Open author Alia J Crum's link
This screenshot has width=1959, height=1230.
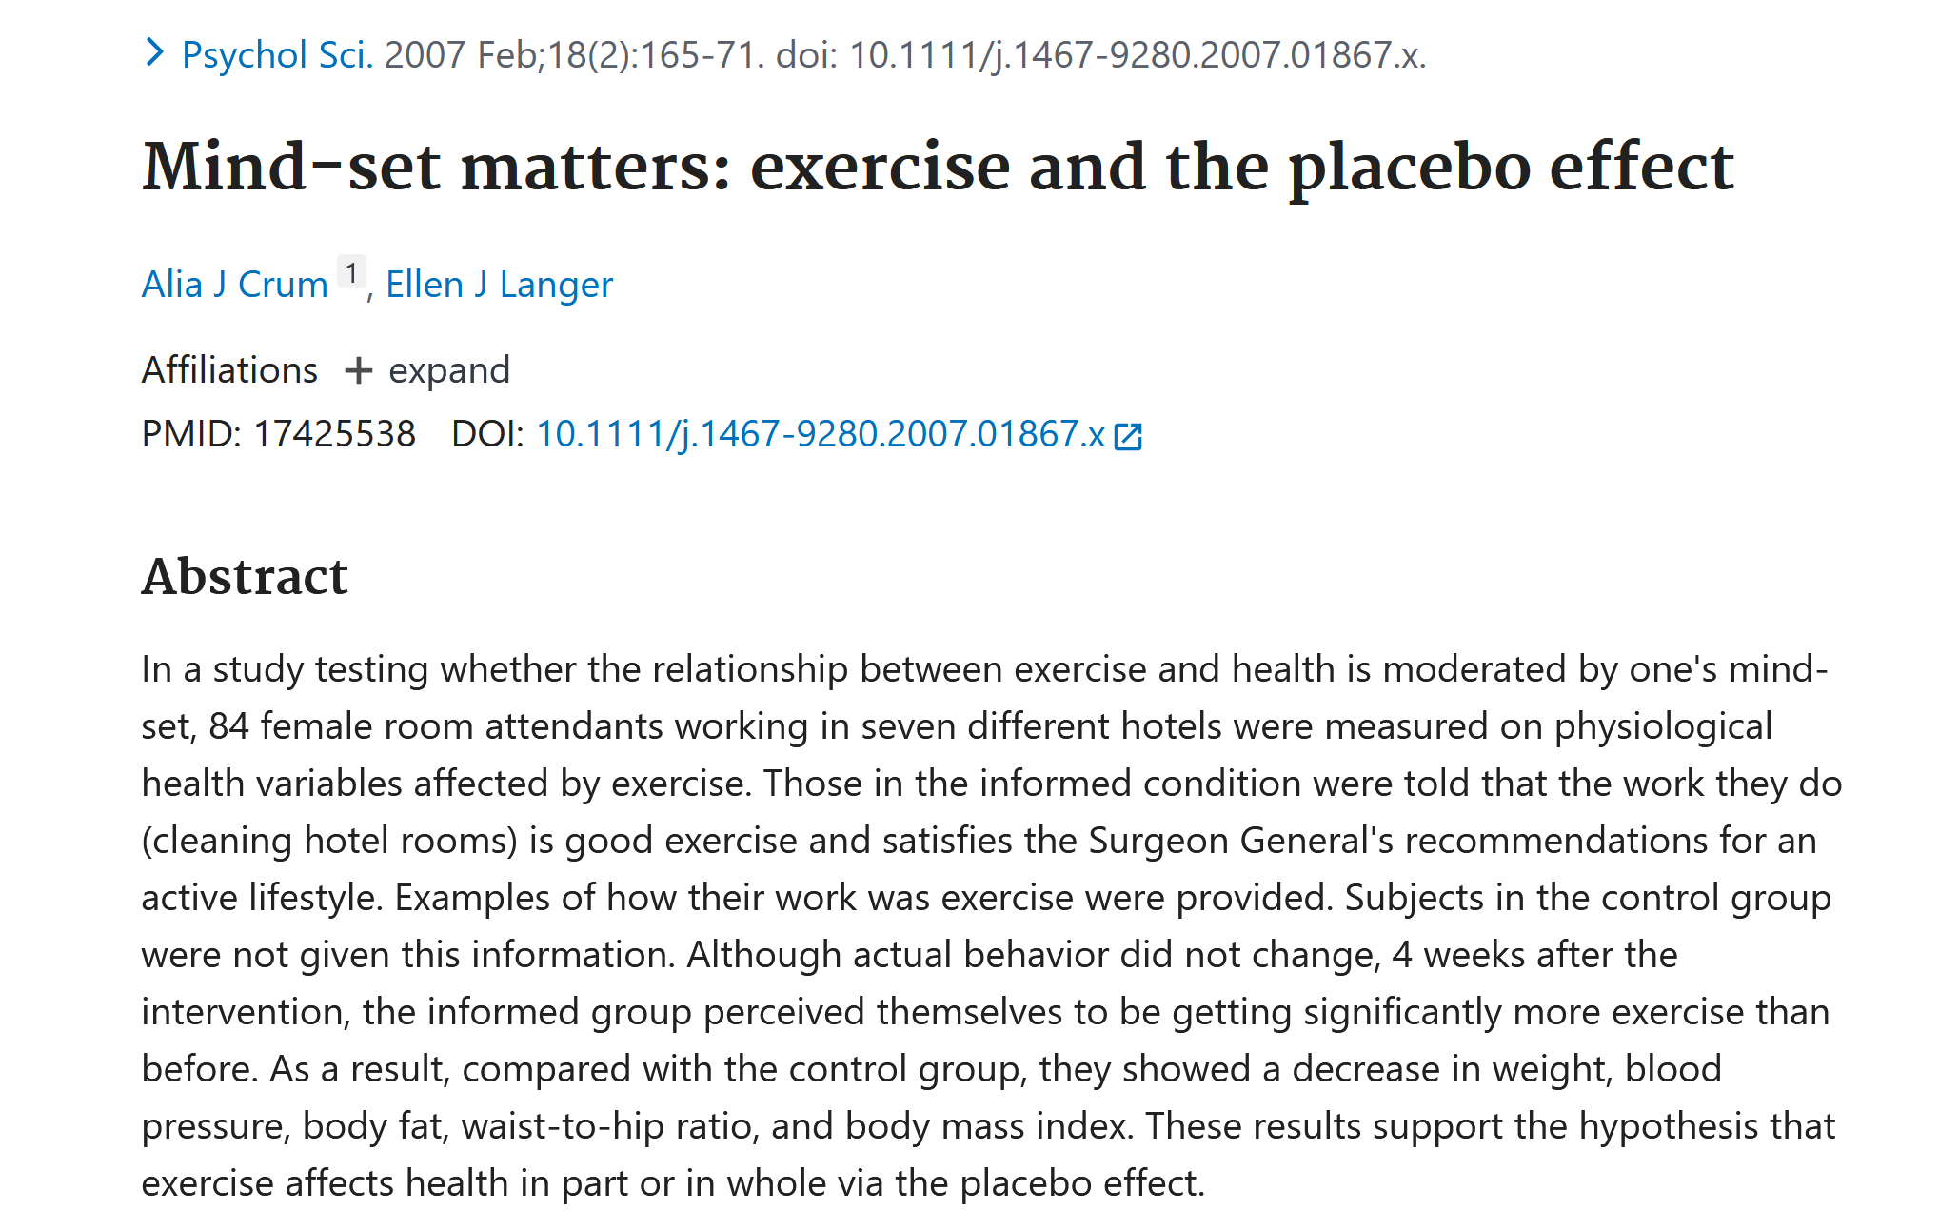pyautogui.click(x=235, y=285)
